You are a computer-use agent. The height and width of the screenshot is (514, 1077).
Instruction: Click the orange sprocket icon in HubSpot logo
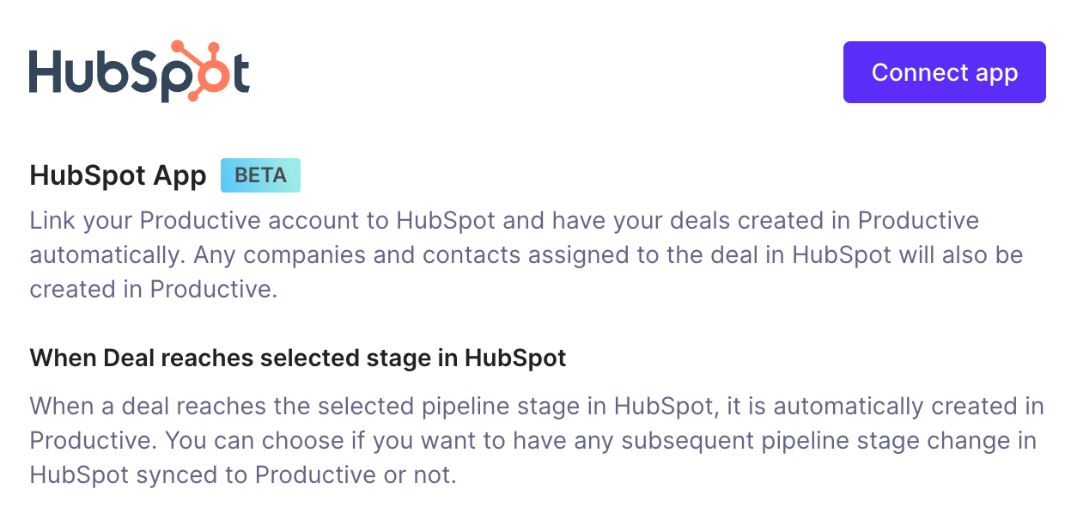click(x=204, y=71)
